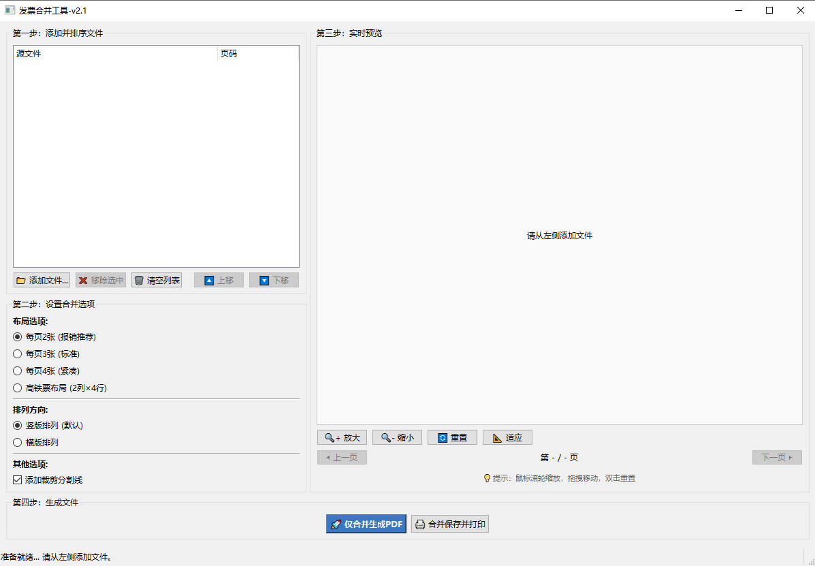Select the 每页2张 (报销推荐) layout option
Image resolution: width=815 pixels, height=566 pixels.
pyautogui.click(x=18, y=336)
